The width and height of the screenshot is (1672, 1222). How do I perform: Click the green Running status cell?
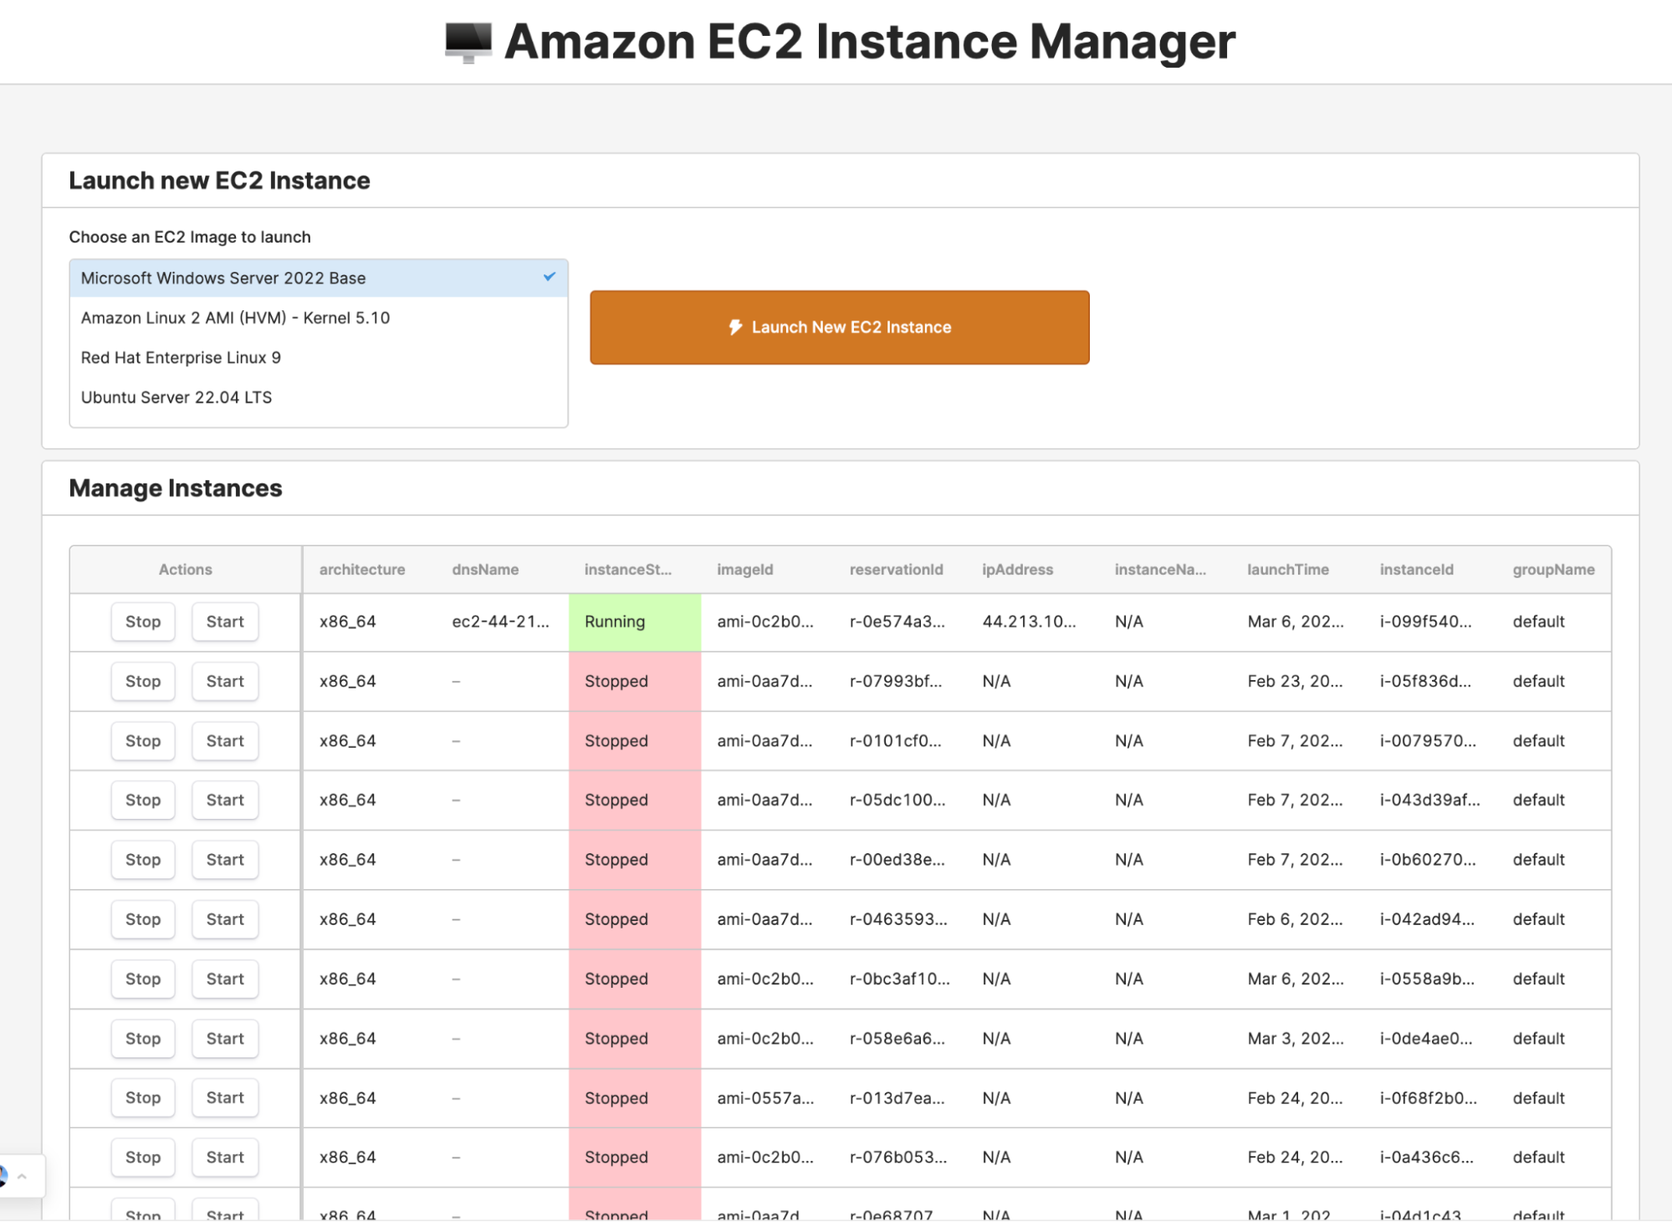(634, 622)
